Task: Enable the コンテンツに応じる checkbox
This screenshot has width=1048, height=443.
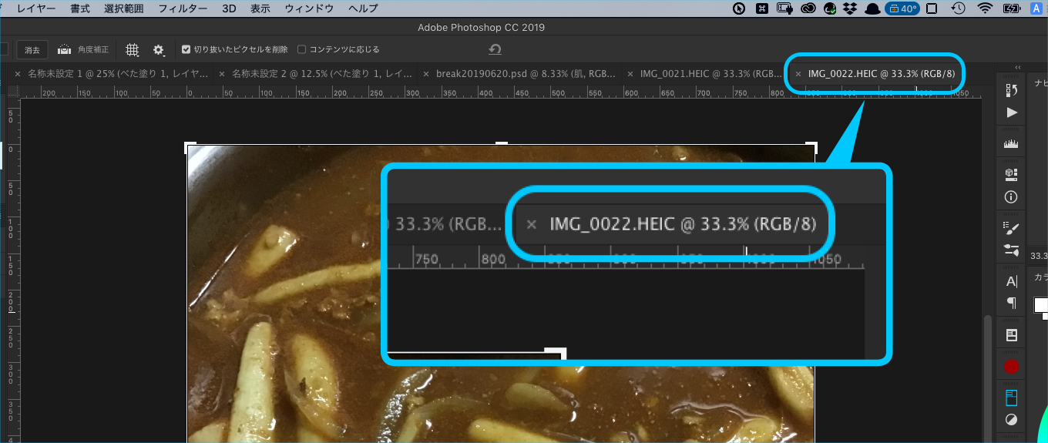Action: (301, 49)
